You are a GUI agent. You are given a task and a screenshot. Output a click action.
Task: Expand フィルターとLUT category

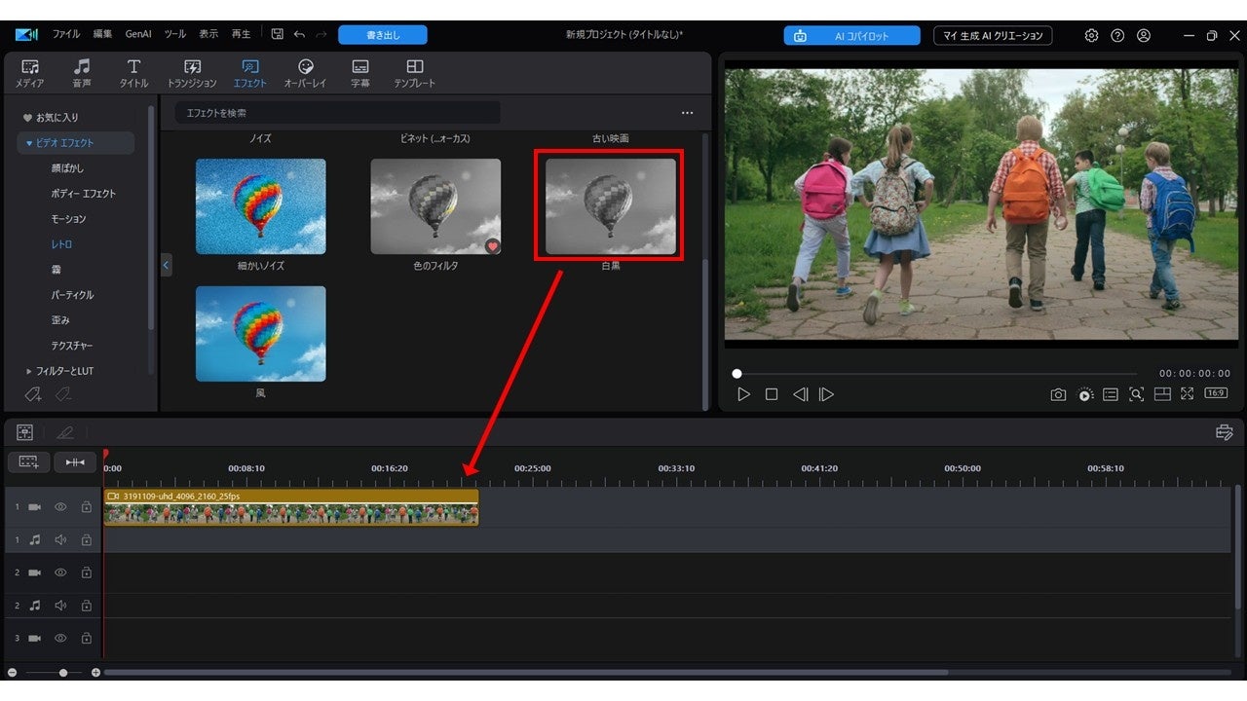[64, 371]
